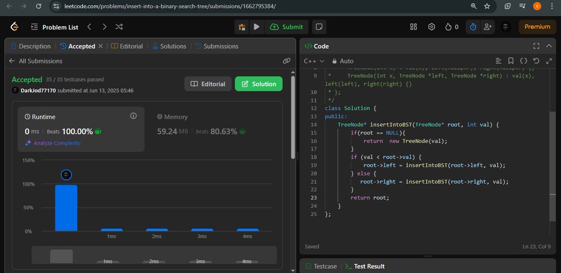Open browser media control icon
This screenshot has height=273, width=561.
(522, 7)
